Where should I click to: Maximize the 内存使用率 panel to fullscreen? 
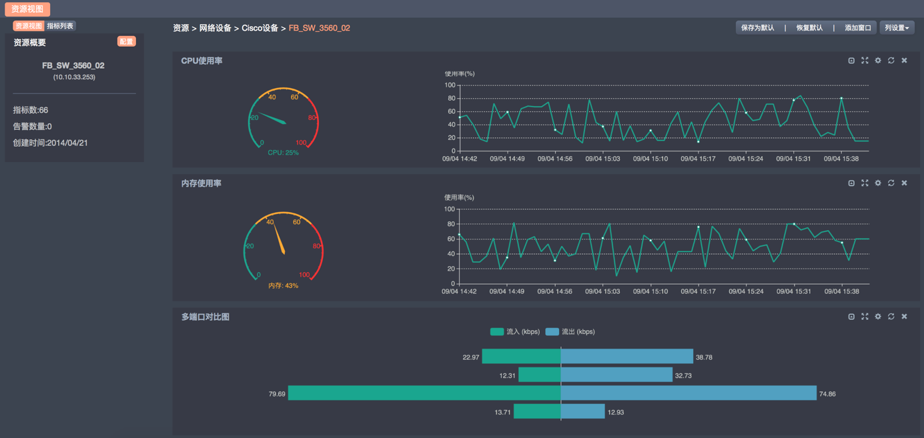tap(865, 183)
